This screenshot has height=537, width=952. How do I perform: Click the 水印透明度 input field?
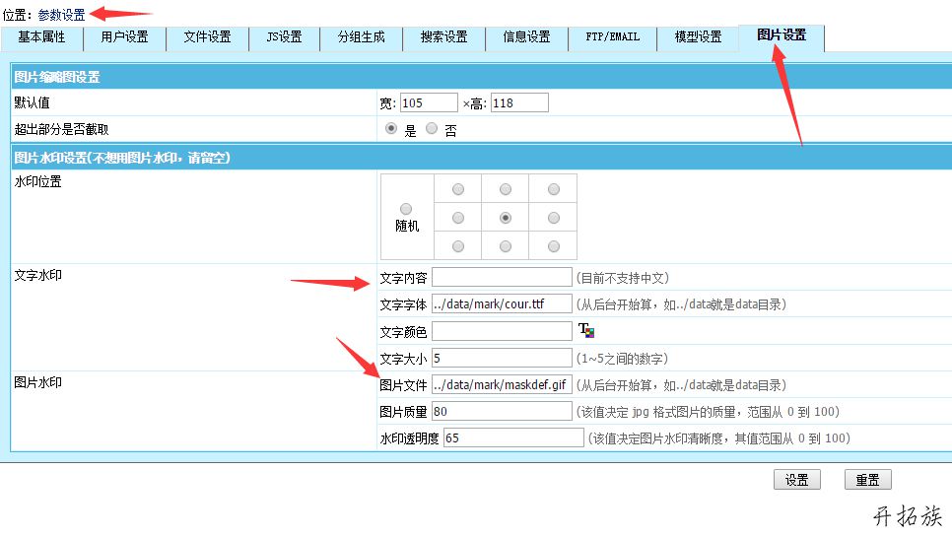pyautogui.click(x=513, y=438)
